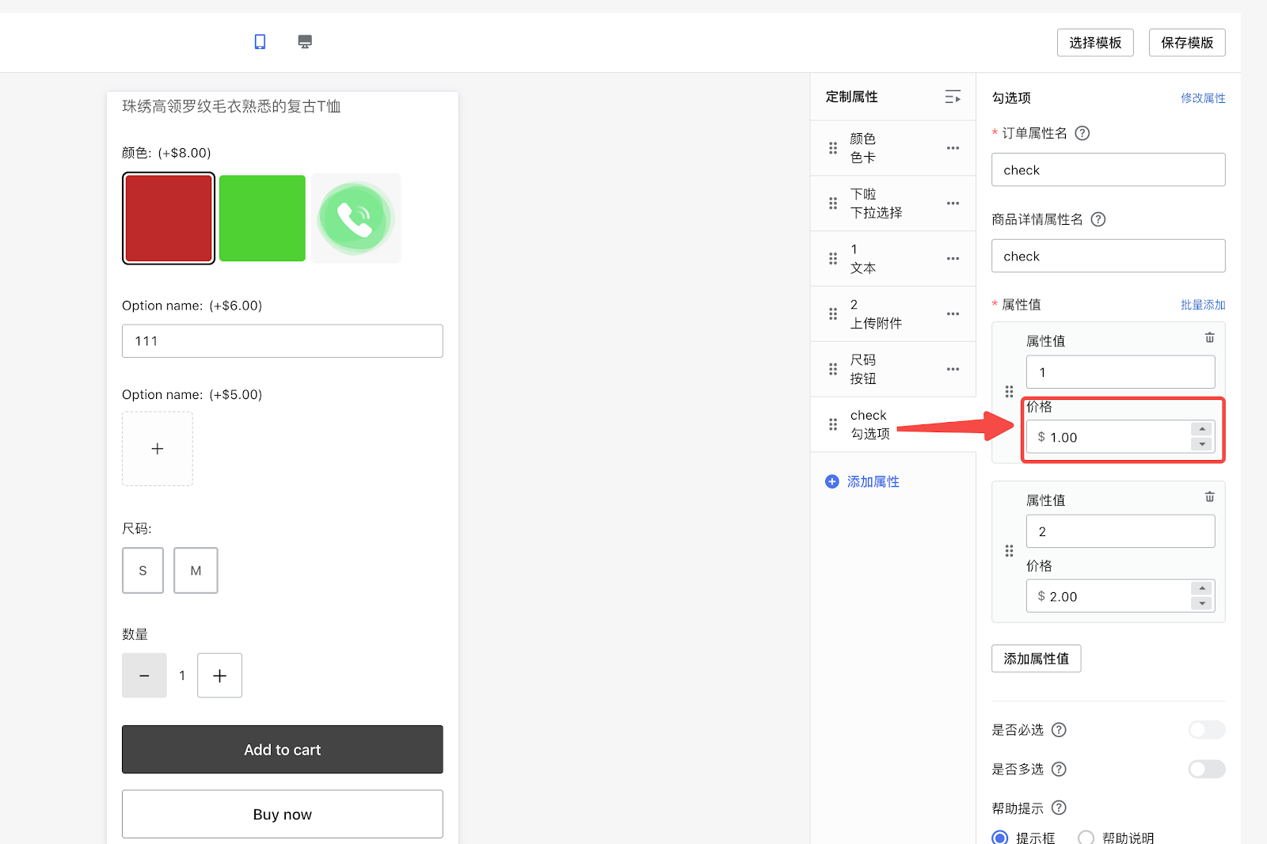Screen dimensions: 1267x844
Task: Decrease price 1.00 with down arrow
Action: pyautogui.click(x=1202, y=444)
